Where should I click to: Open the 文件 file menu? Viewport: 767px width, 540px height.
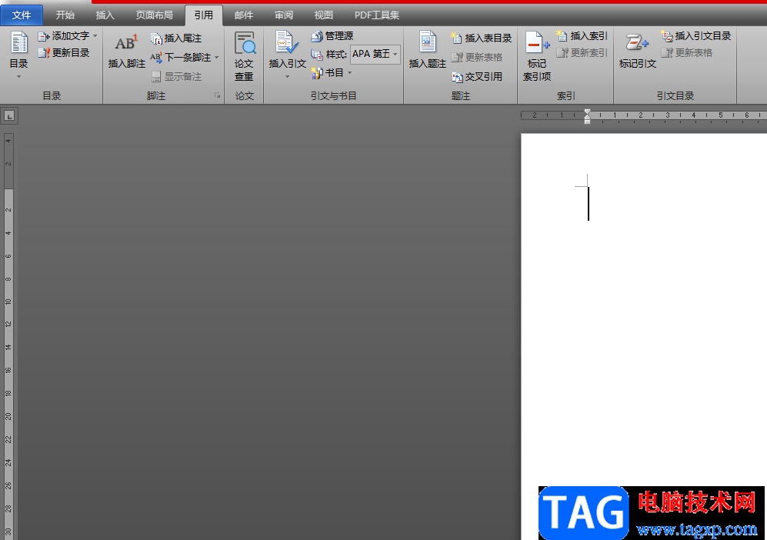(22, 15)
